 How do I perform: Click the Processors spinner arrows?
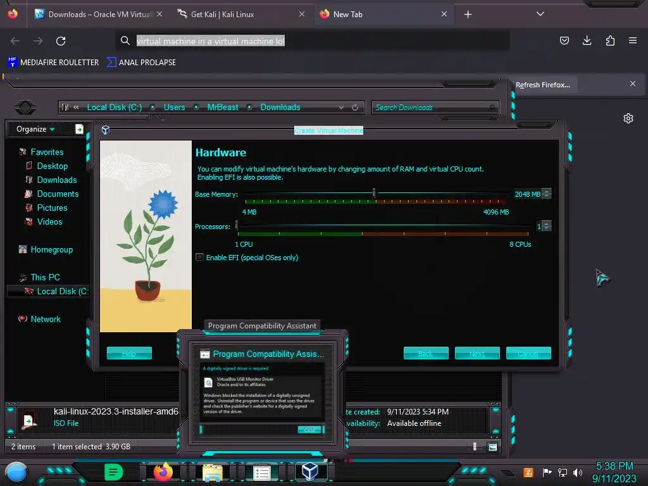click(x=547, y=226)
